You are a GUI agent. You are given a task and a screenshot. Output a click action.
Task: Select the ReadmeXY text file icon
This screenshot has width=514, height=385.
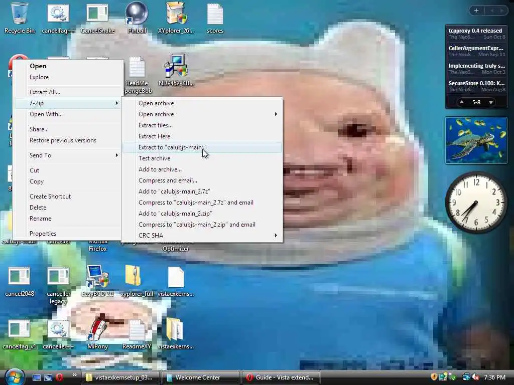[x=137, y=334]
